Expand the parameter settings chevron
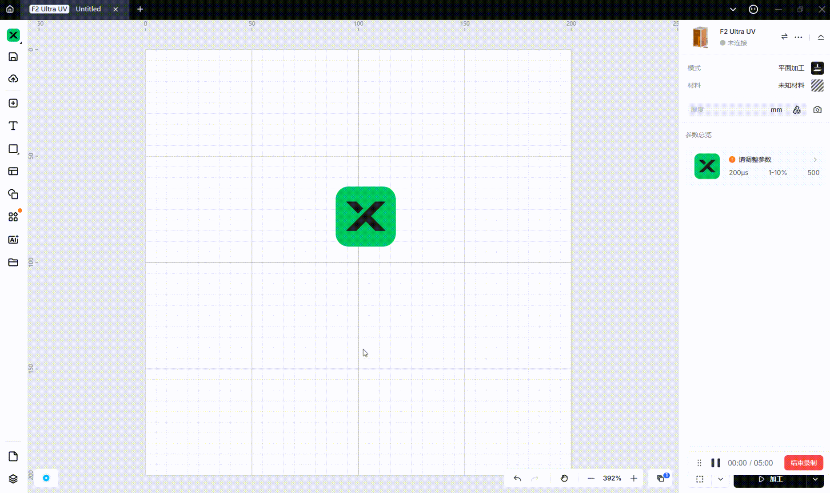Screen dimensions: 830x493 click(815, 160)
